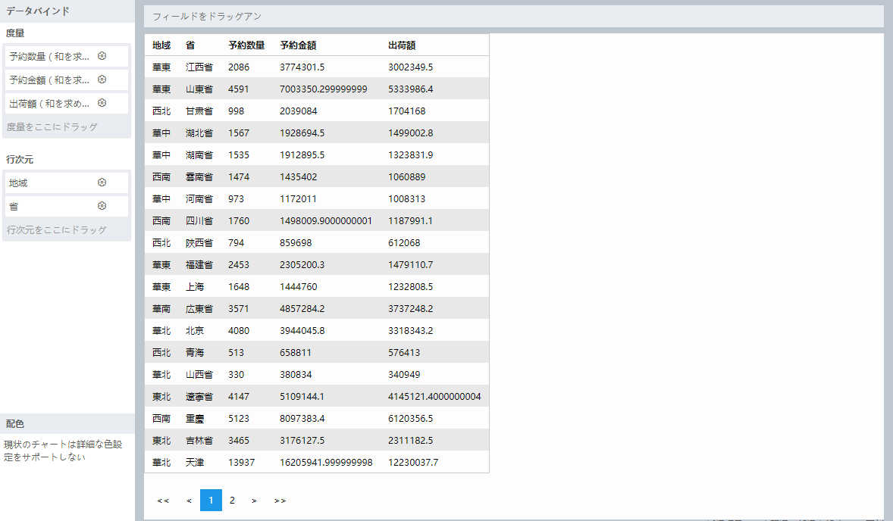Open settings gear for 出荷額 measure

pyautogui.click(x=102, y=103)
